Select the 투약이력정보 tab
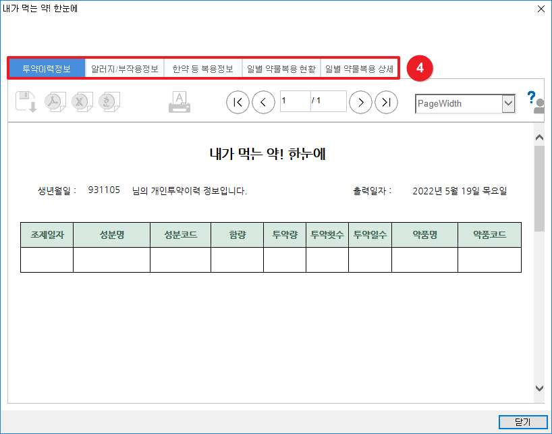 pyautogui.click(x=47, y=69)
